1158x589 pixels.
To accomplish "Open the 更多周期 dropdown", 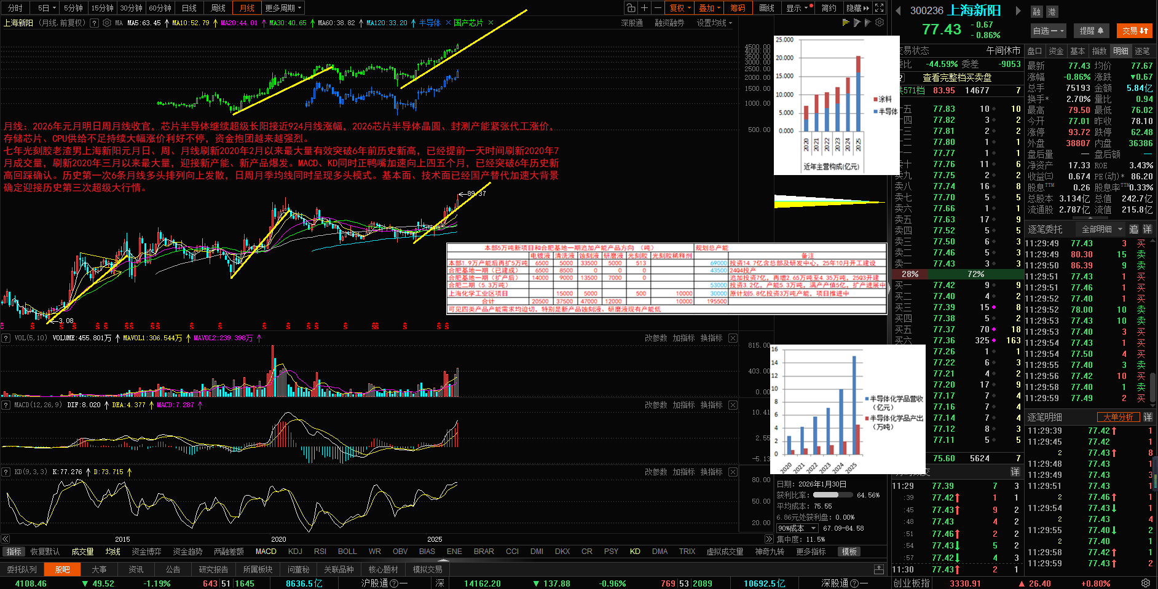I will (x=283, y=8).
